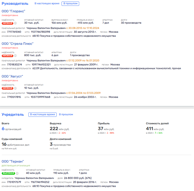Open ООО "Глоракс" company page
The height and width of the screenshot is (191, 194).
(x=13, y=11)
